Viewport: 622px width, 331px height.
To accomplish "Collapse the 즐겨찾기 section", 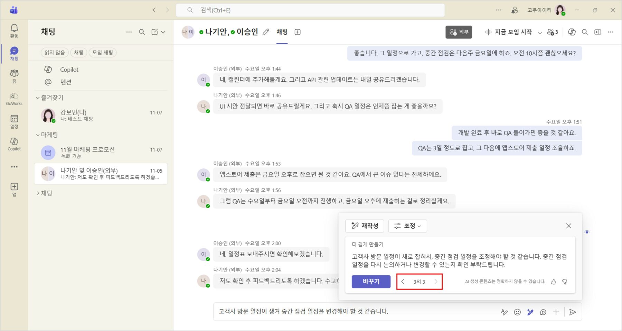I will pyautogui.click(x=38, y=98).
